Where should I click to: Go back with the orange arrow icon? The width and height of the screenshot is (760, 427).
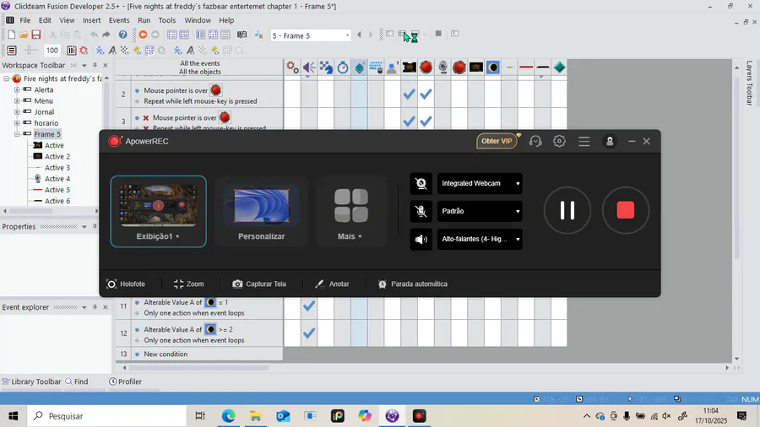143,35
